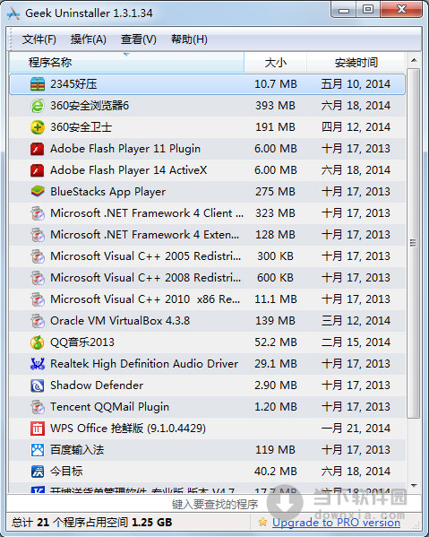This screenshot has height=537, width=429.
Task: Select Realtek High Definition Audio Driver entry
Action: (x=144, y=364)
